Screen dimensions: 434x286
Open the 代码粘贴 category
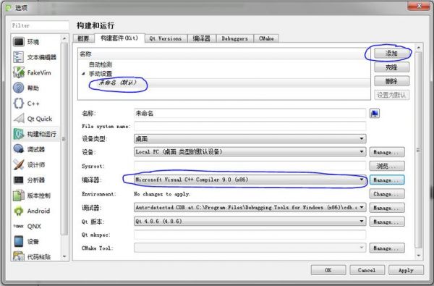pos(35,256)
